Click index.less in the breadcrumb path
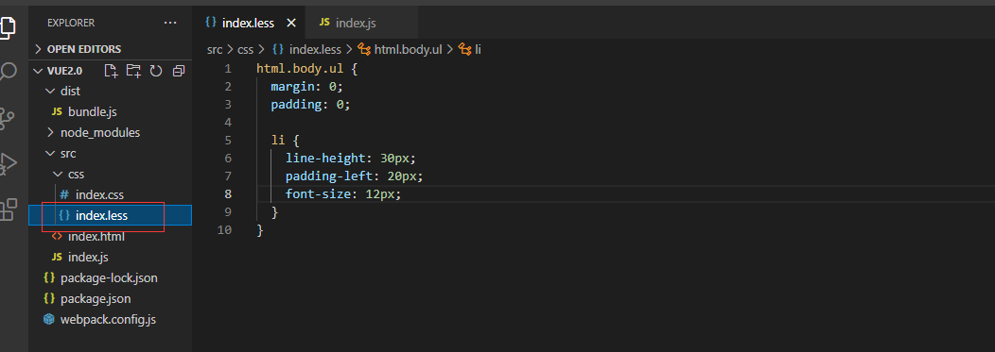 315,49
